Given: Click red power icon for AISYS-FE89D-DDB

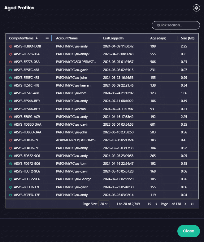Looking at the screenshot, I should click(11, 46).
